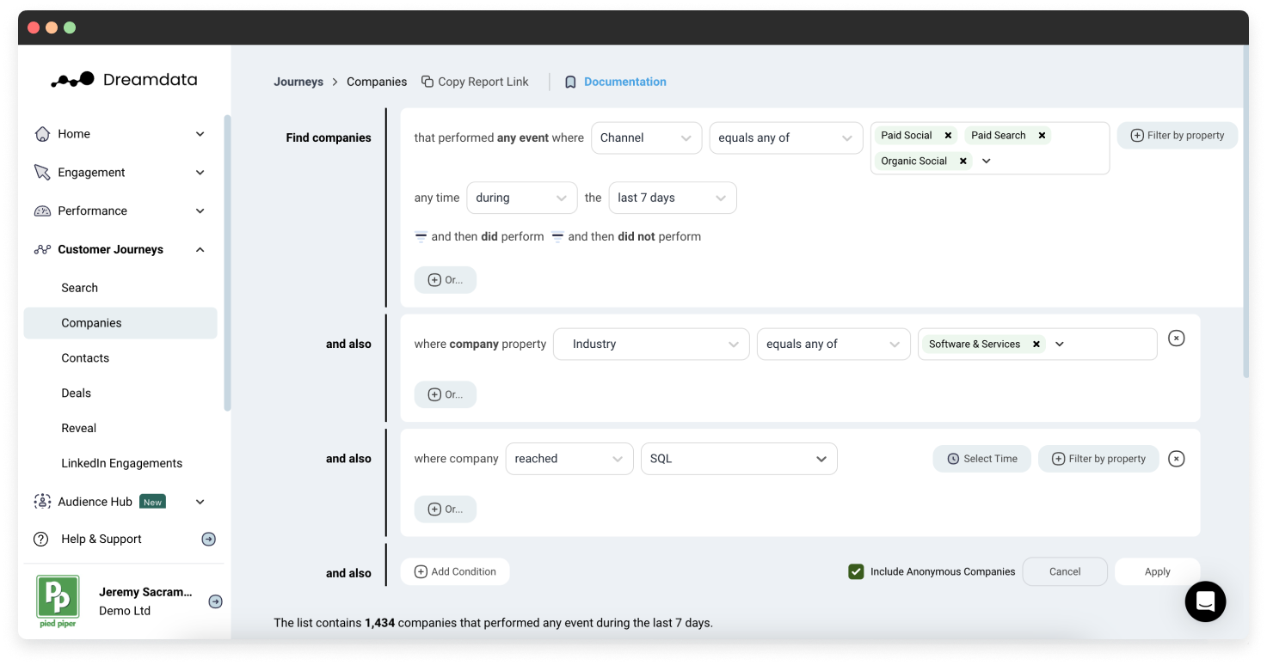Navigate to Journeys in the breadcrumb

coord(298,81)
